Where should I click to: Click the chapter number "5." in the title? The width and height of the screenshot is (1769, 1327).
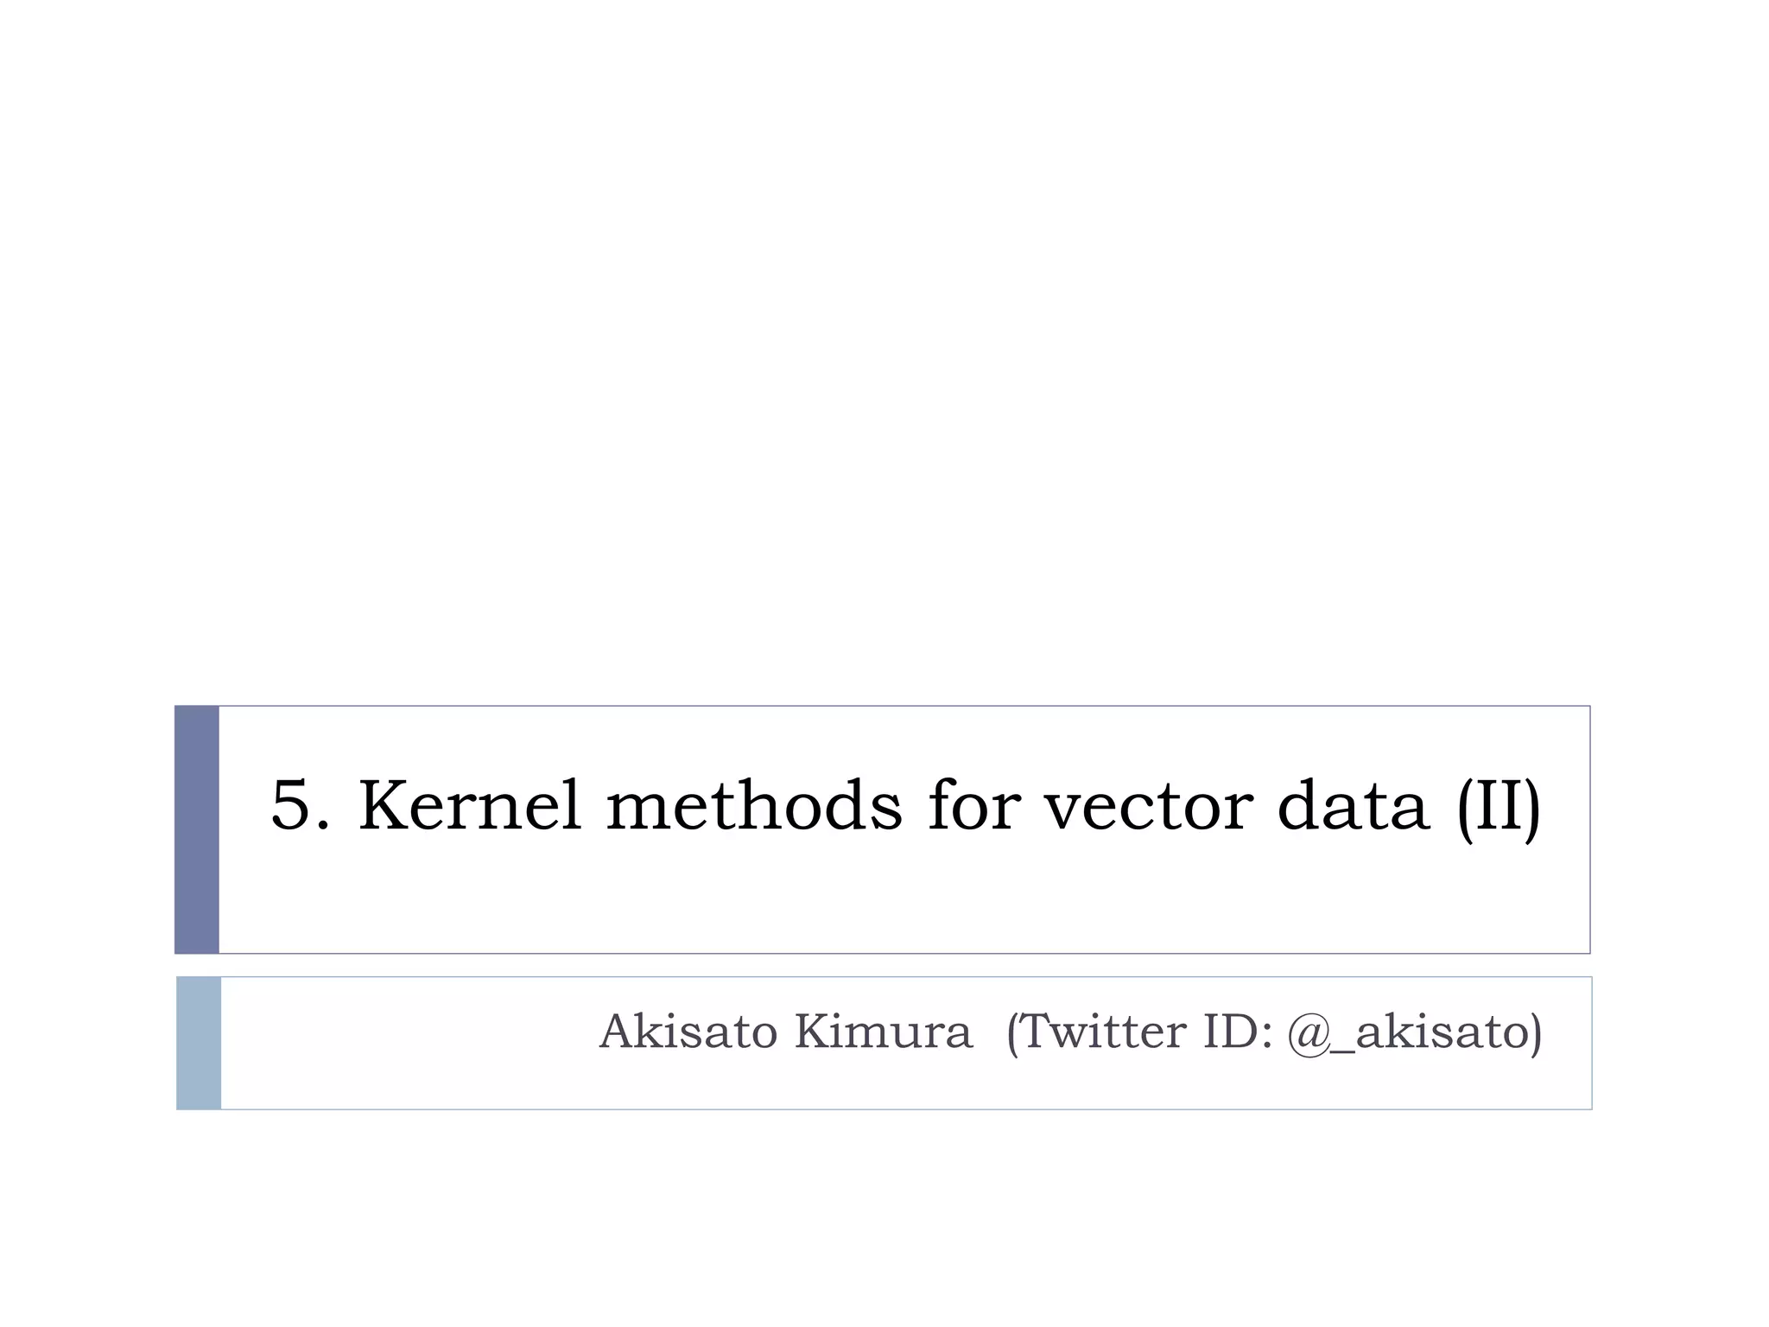tap(300, 805)
